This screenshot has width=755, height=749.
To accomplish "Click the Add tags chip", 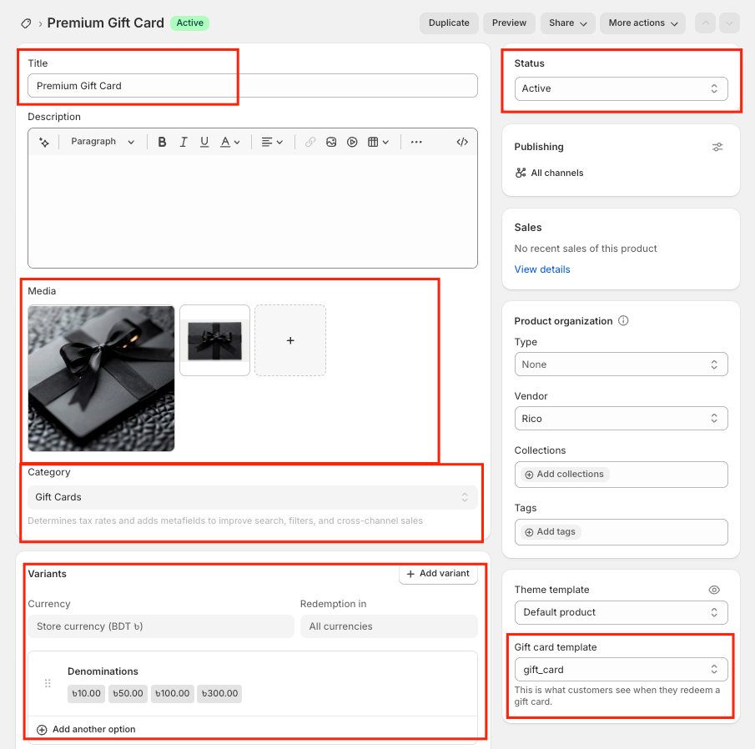I will 551,532.
